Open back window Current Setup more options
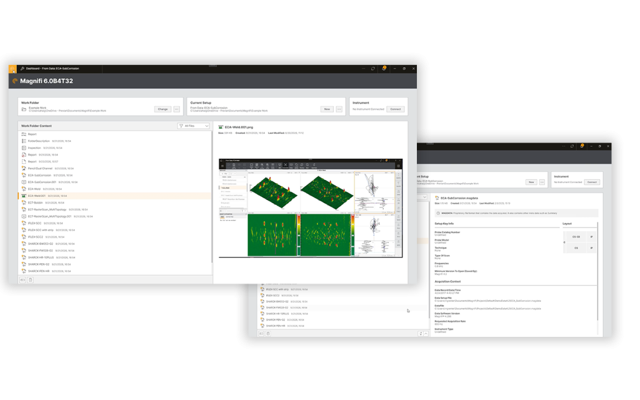Screen dimensions: 640x400 tap(542, 182)
